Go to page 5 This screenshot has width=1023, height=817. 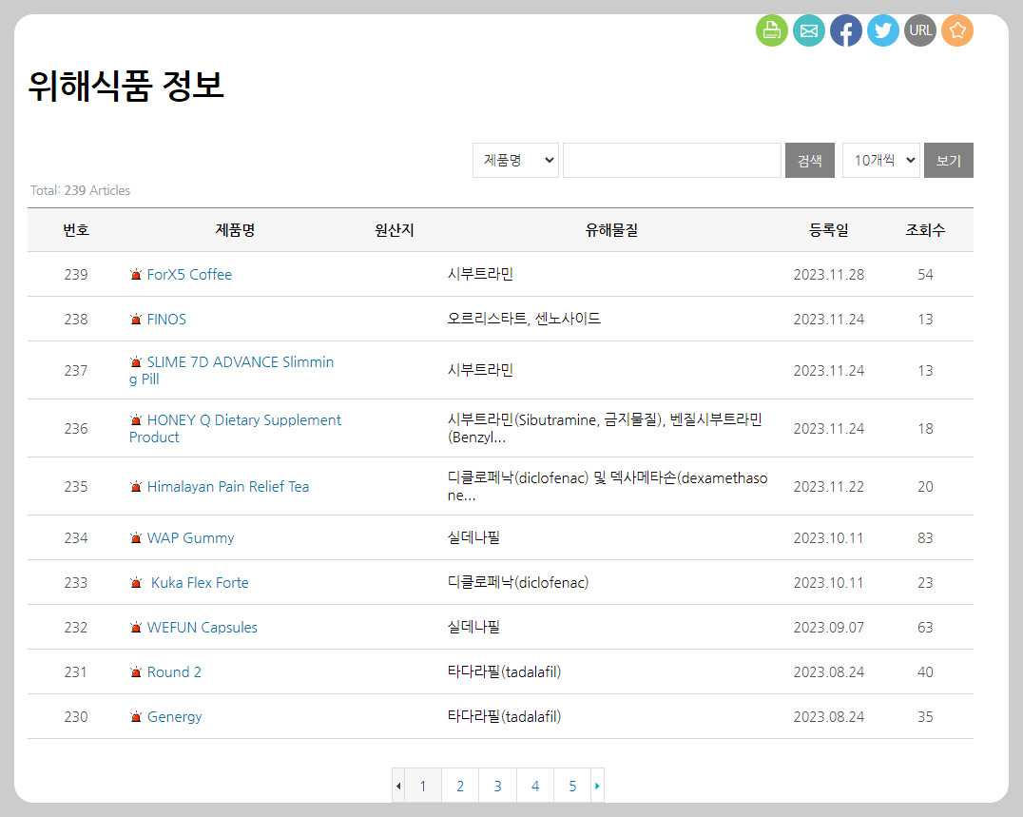coord(572,786)
